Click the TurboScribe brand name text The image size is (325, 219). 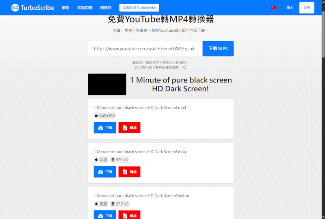pos(37,8)
